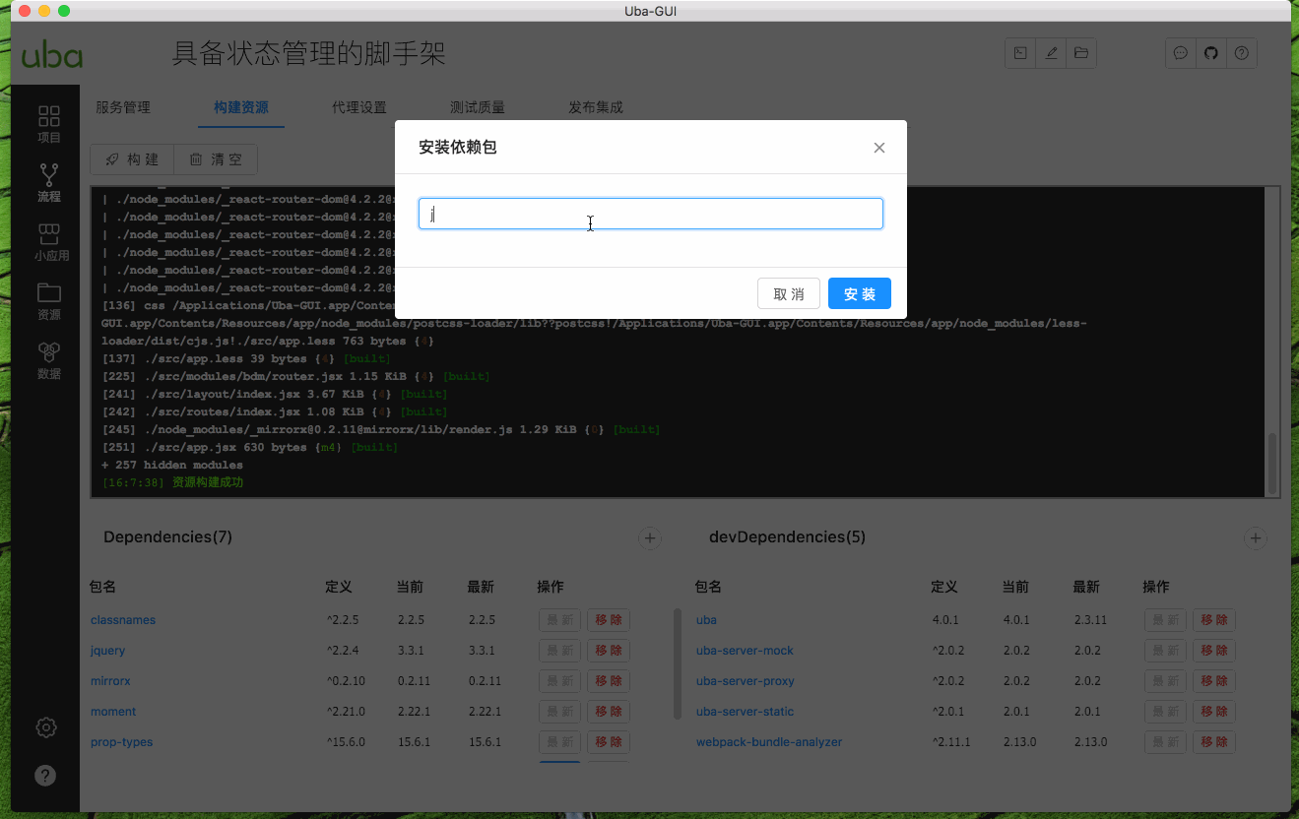Viewport: 1299px width, 819px height.
Task: Open the uba package link
Action: point(706,620)
